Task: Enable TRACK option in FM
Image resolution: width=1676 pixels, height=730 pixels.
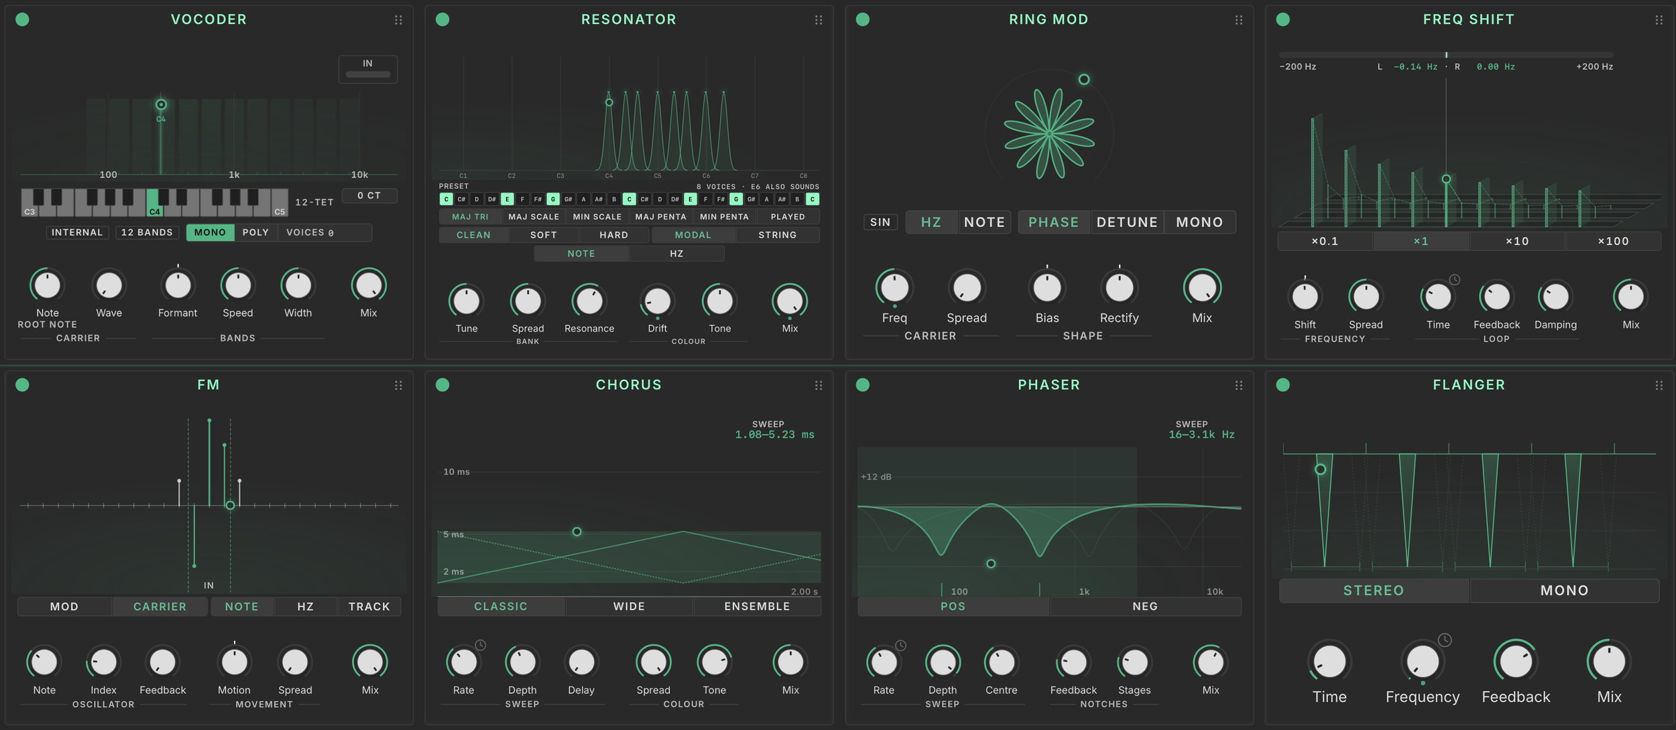Action: coord(369,607)
